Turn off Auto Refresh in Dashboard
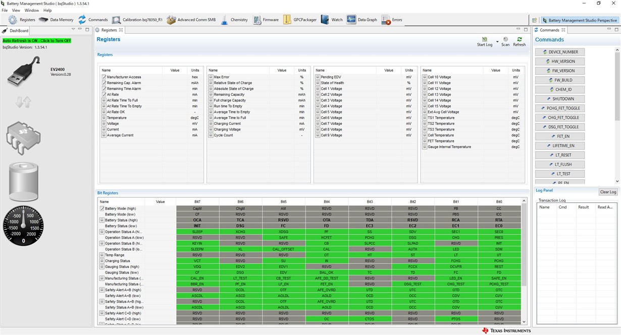The image size is (621, 335). [x=37, y=40]
